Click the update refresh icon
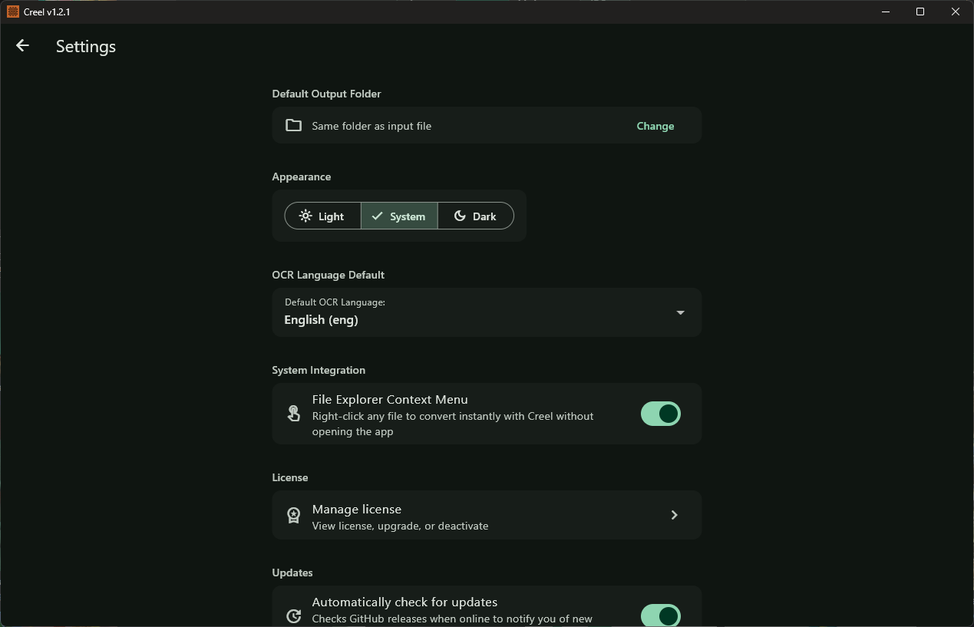 [x=293, y=615]
